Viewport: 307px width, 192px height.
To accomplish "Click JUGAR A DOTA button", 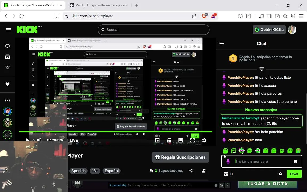I will tap(267, 184).
